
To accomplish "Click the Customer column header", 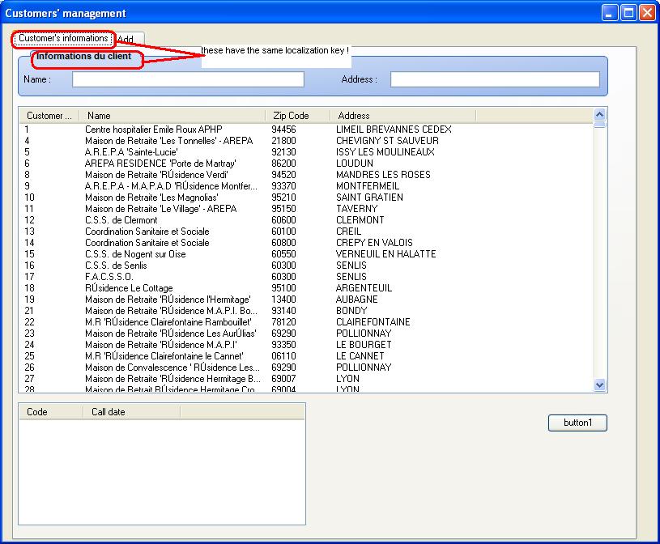I will [49, 116].
